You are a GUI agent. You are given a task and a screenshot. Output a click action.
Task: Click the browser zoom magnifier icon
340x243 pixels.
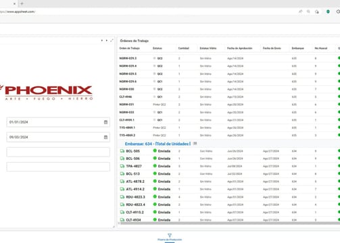point(308,11)
